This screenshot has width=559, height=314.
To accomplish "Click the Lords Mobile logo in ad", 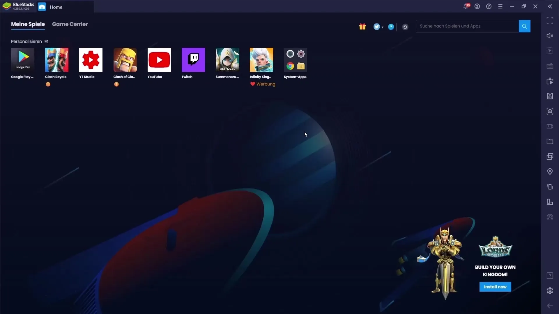I will tap(495, 247).
